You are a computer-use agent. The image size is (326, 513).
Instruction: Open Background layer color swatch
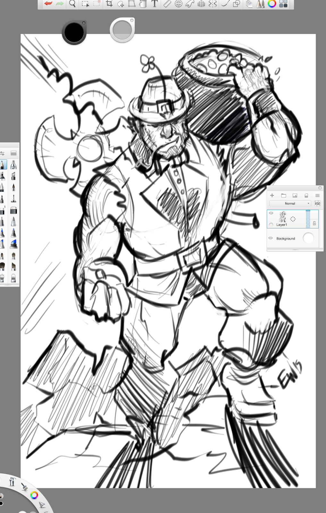point(308,238)
